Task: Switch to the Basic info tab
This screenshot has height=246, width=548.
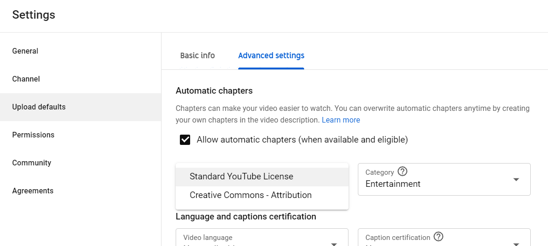Action: click(198, 56)
